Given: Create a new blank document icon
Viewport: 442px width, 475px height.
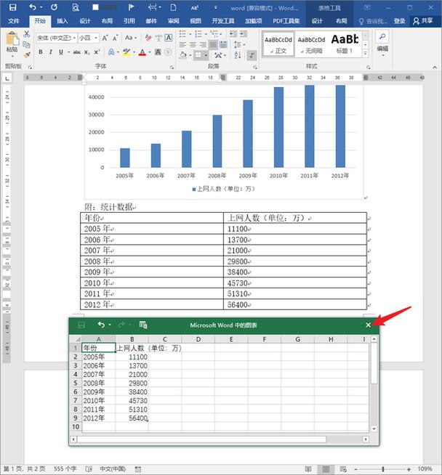Looking at the screenshot, I should click(x=173, y=7).
